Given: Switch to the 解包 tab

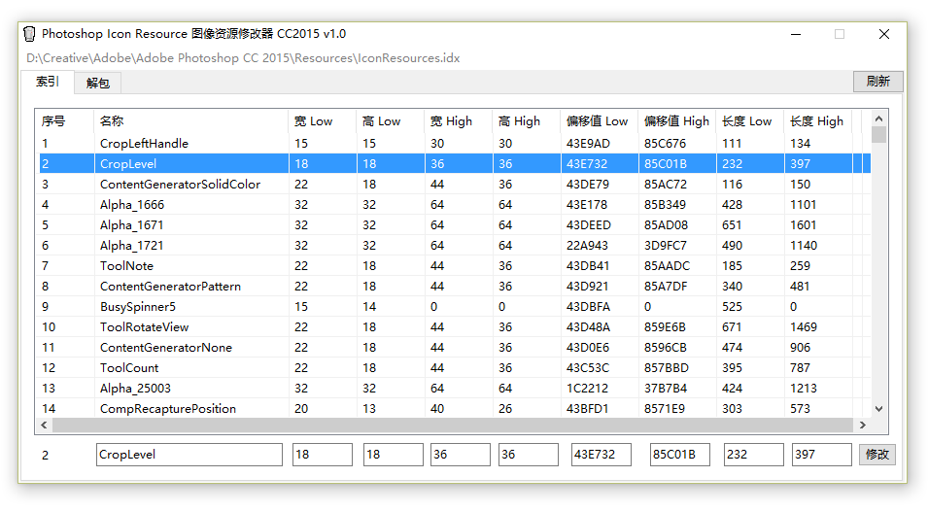Looking at the screenshot, I should pyautogui.click(x=97, y=84).
